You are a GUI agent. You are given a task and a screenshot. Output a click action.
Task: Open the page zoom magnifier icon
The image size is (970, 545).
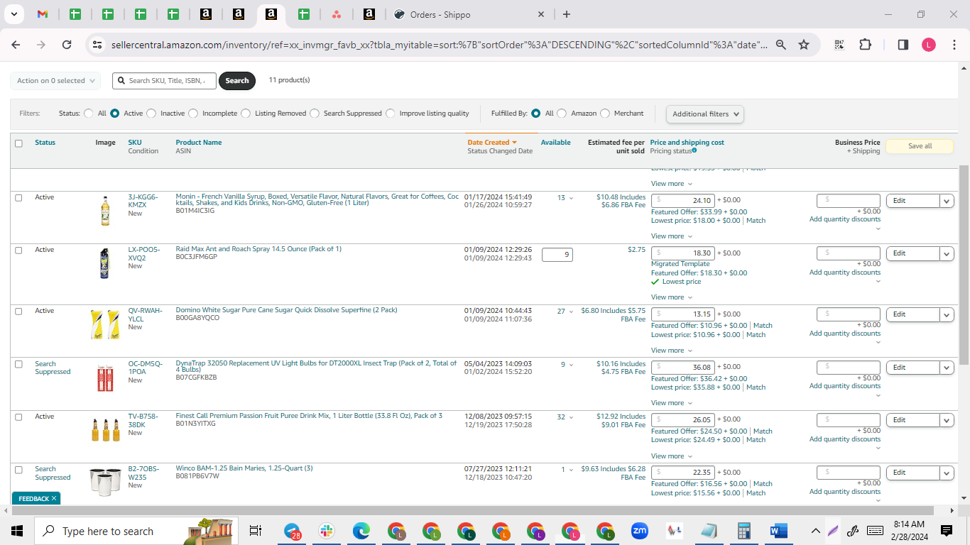tap(781, 45)
